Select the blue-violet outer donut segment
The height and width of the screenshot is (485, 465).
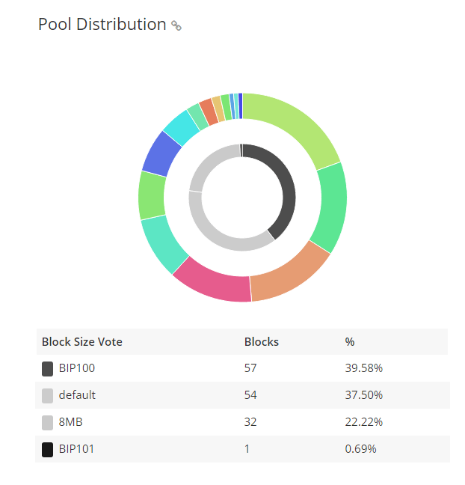click(160, 153)
